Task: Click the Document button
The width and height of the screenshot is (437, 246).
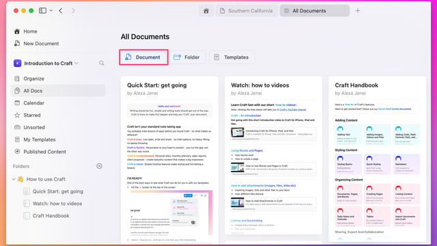Action: pyautogui.click(x=143, y=57)
